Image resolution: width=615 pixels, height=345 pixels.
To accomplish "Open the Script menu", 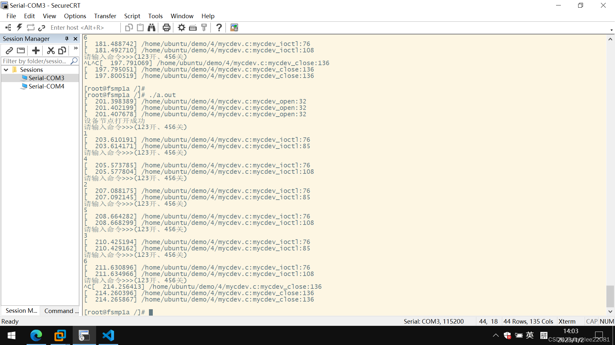I will 132,16.
